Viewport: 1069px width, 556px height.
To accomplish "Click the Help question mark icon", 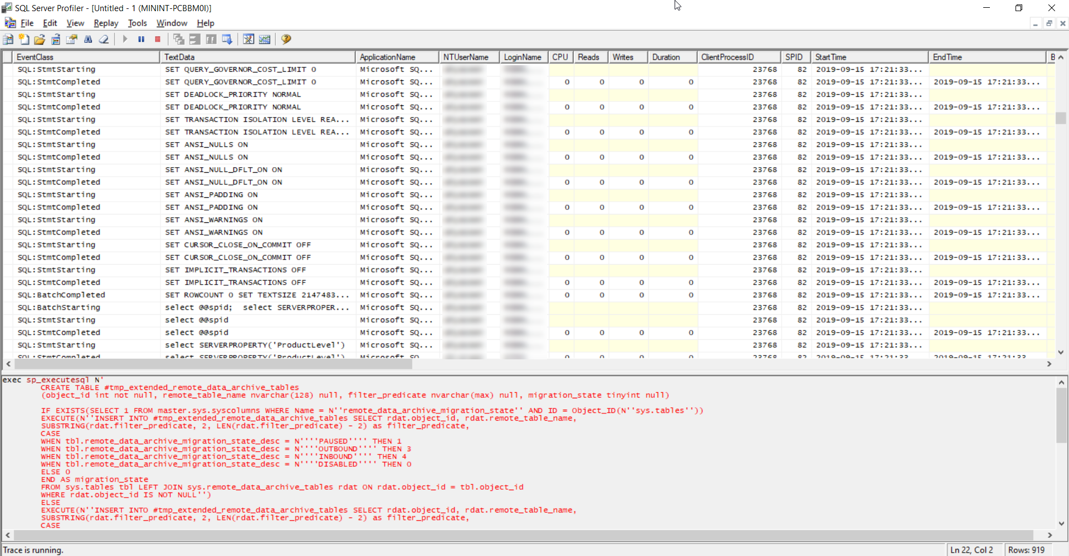I will point(286,39).
